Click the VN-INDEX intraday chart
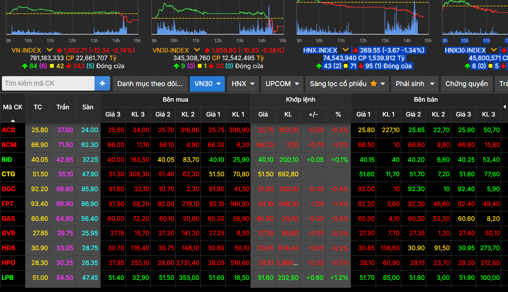 tap(72, 19)
